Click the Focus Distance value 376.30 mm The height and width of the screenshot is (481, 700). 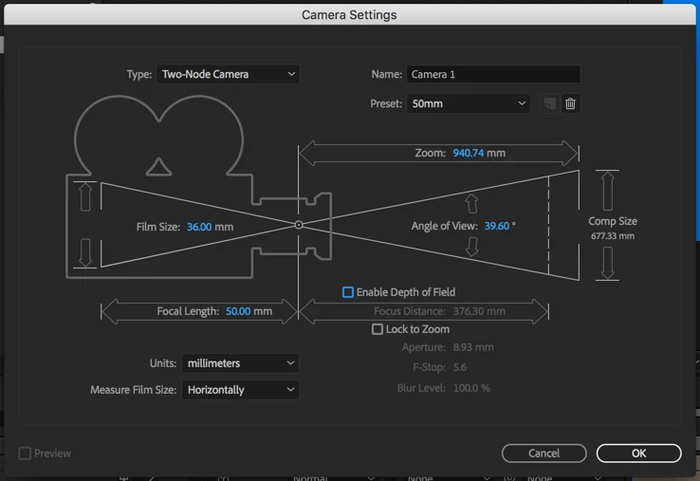click(x=479, y=311)
